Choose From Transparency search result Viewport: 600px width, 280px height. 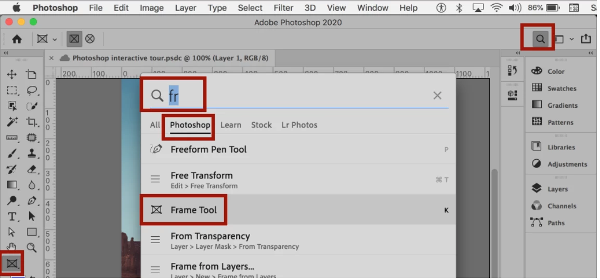pyautogui.click(x=298, y=240)
